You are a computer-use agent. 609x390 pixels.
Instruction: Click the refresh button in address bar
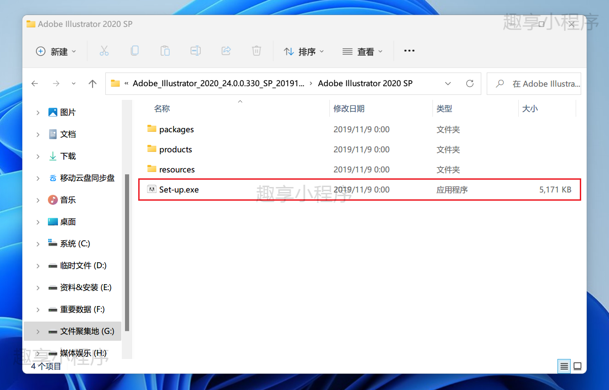tap(470, 83)
